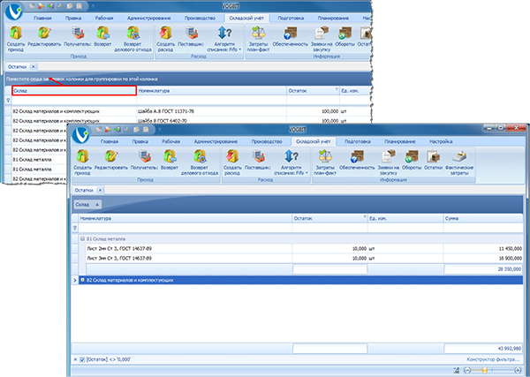This screenshot has width=530, height=377.
Task: Open Конструктор фильтра link
Action: 493,358
